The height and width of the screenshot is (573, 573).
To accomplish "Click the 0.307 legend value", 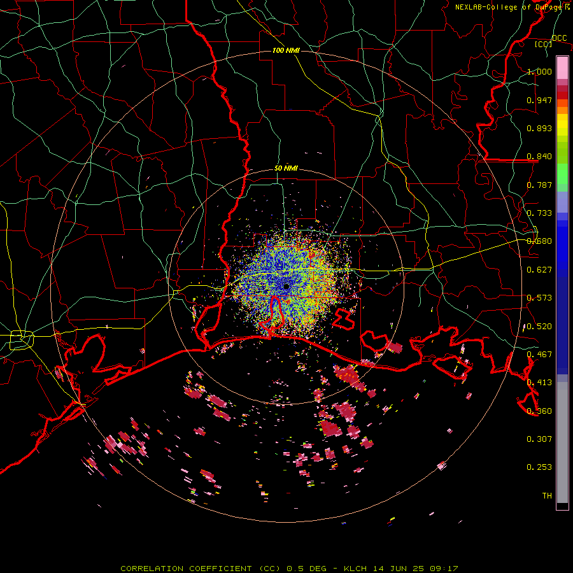I will [x=539, y=439].
